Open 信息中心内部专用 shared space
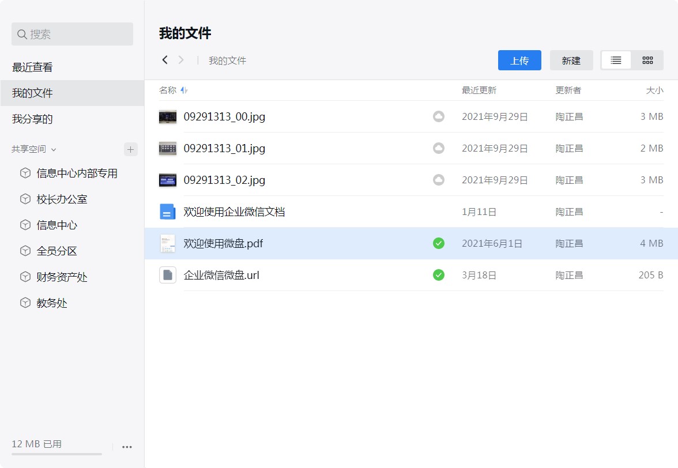678x468 pixels. point(77,173)
